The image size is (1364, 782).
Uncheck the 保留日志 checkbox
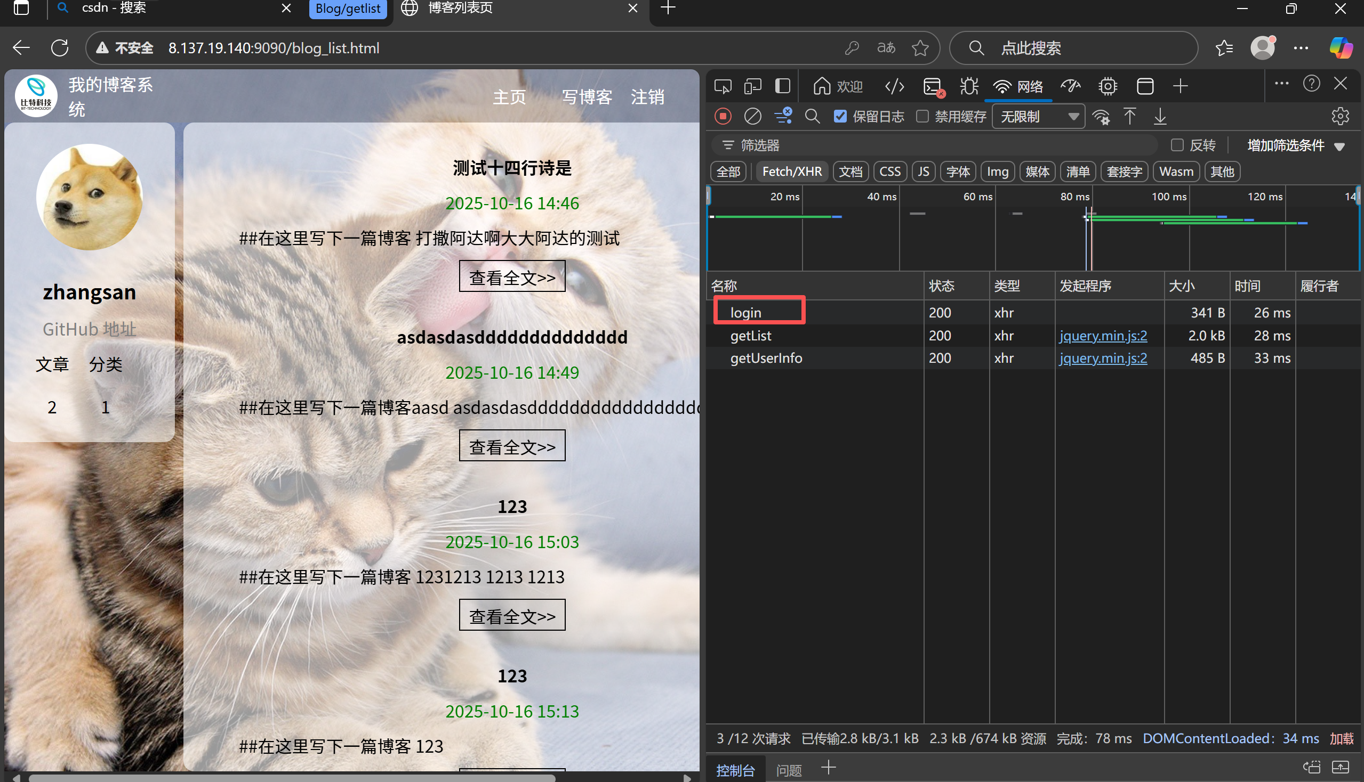(x=840, y=117)
